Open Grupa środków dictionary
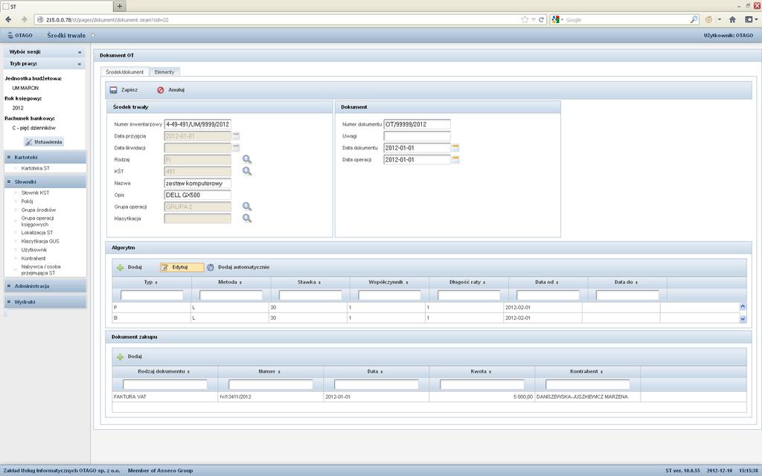The height and width of the screenshot is (476, 762). point(39,210)
